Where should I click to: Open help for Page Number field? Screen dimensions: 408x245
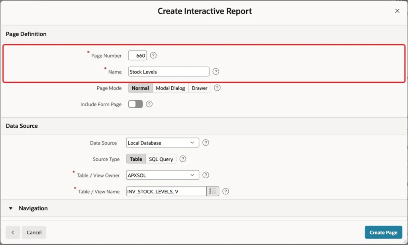point(153,55)
